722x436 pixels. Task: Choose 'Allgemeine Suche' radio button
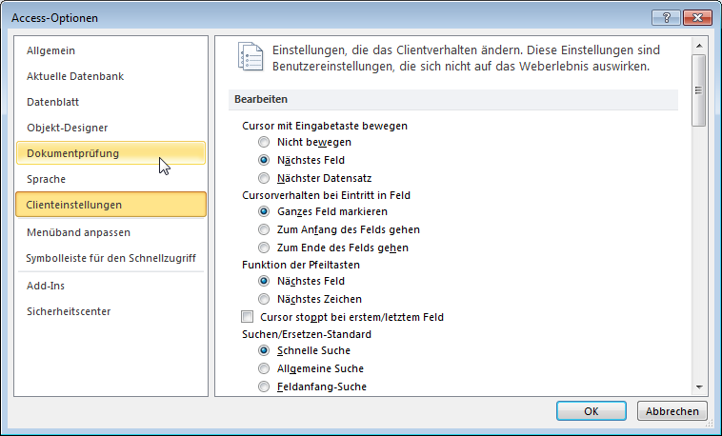click(x=265, y=368)
